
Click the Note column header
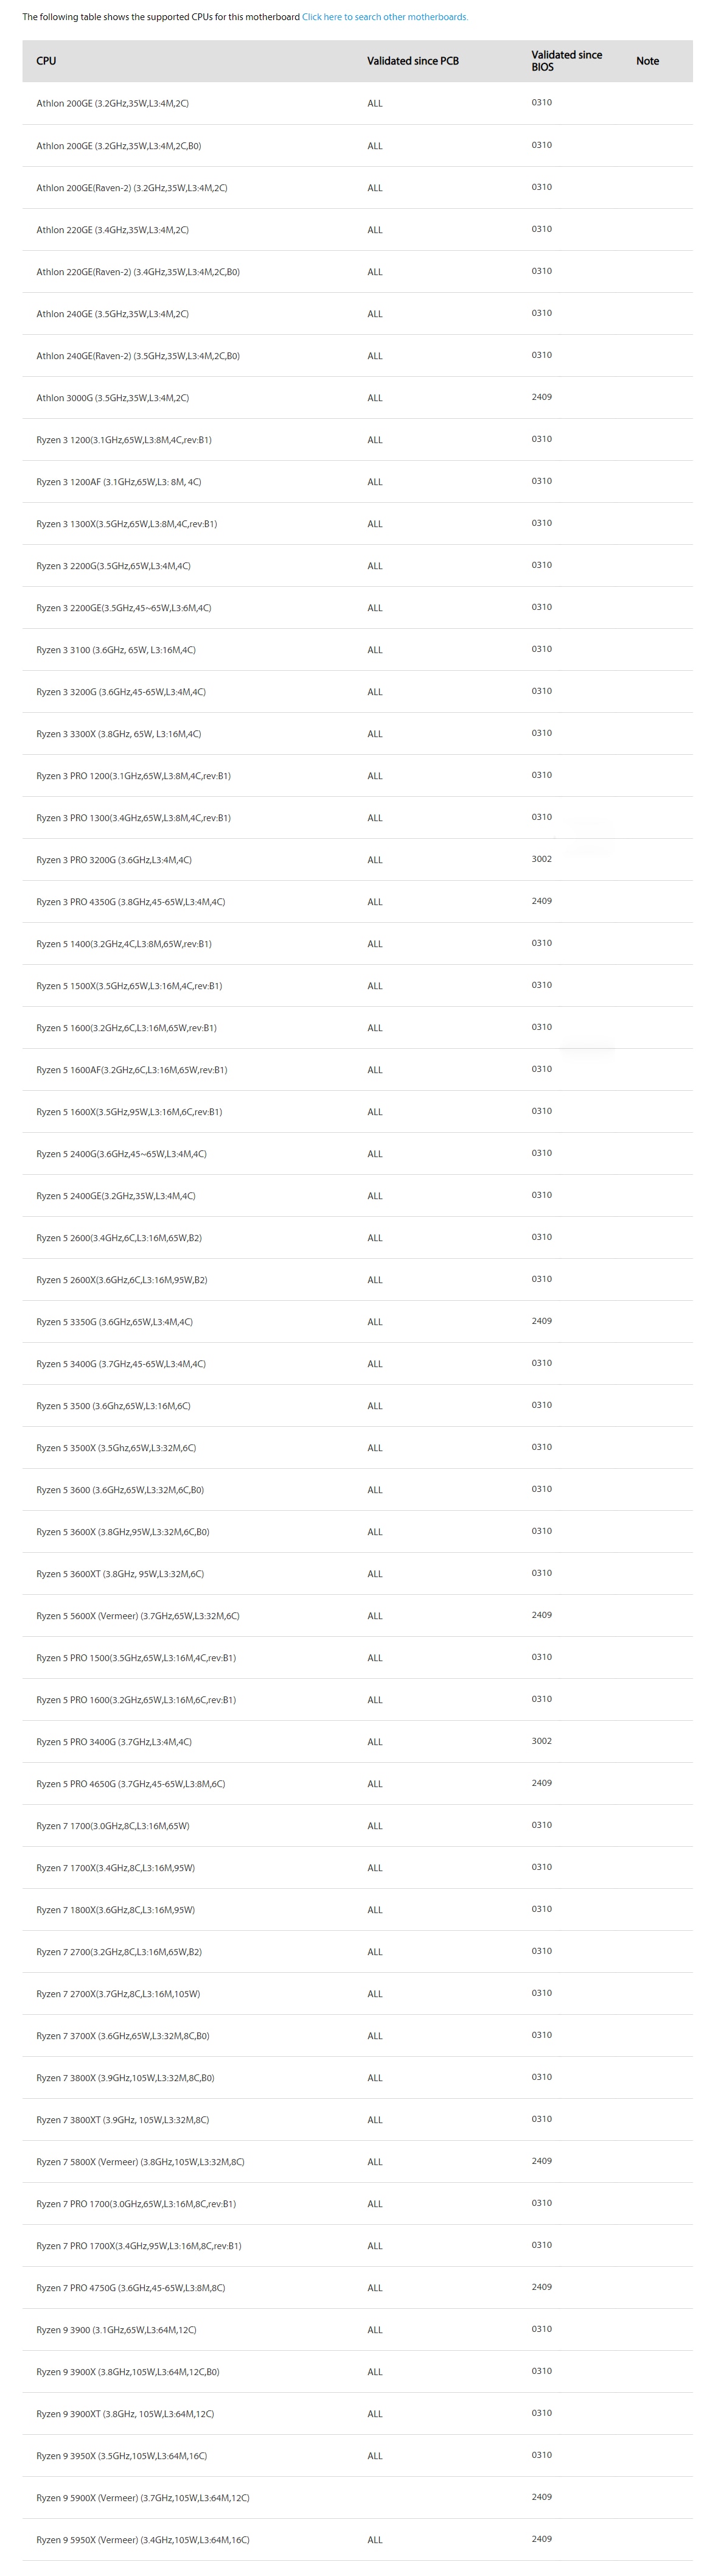[x=647, y=61]
